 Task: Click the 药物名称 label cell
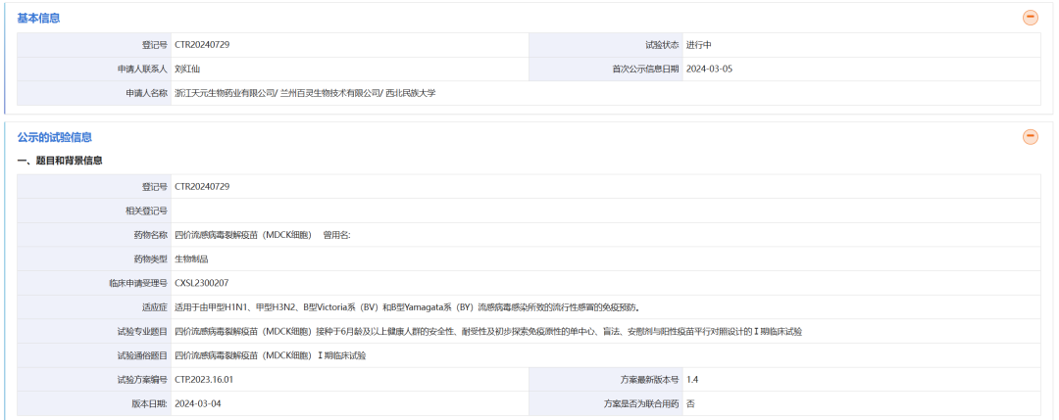(x=94, y=235)
